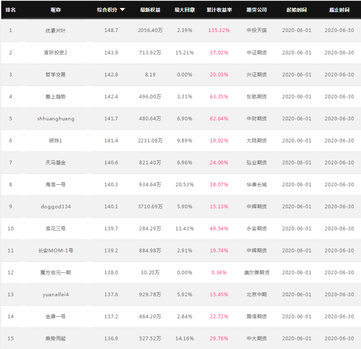Click the 期货公司 column header
This screenshot has height=349, width=361.
[x=257, y=10]
